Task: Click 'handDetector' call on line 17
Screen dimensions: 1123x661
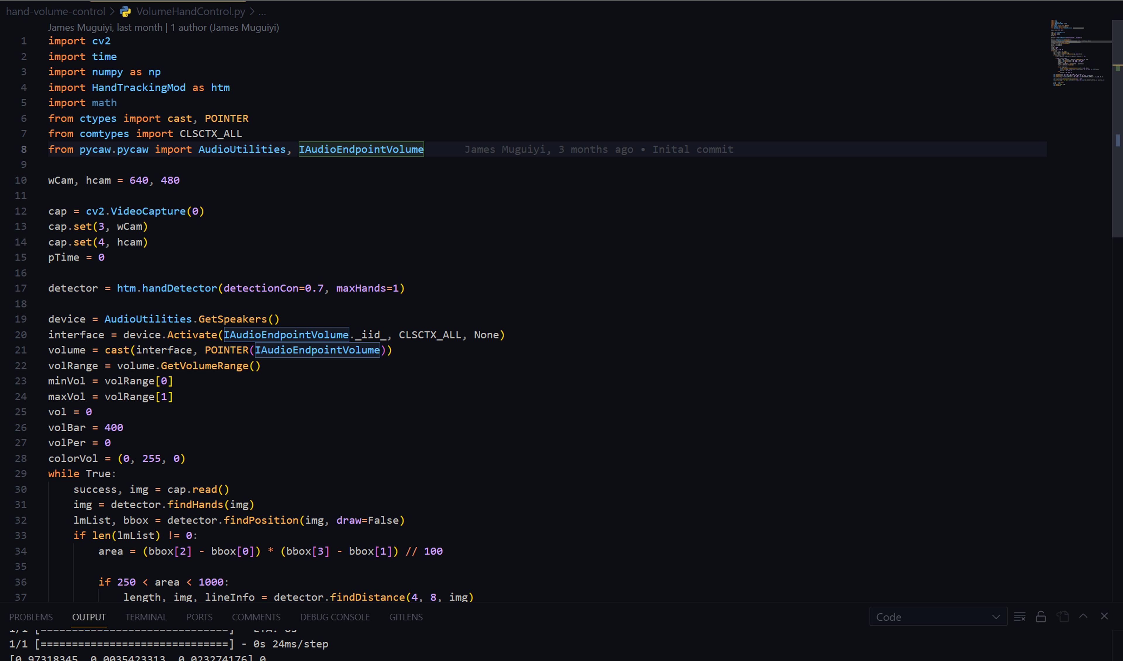Action: tap(179, 289)
